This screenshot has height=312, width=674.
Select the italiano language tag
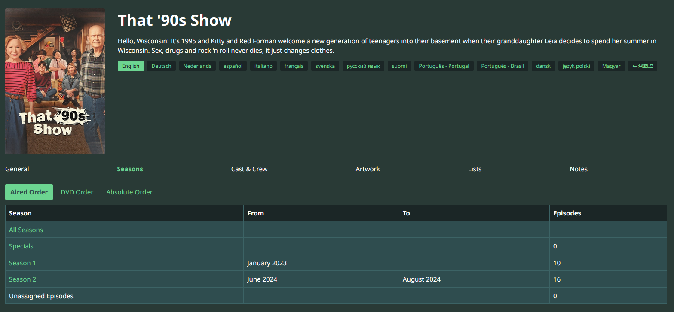pyautogui.click(x=263, y=66)
